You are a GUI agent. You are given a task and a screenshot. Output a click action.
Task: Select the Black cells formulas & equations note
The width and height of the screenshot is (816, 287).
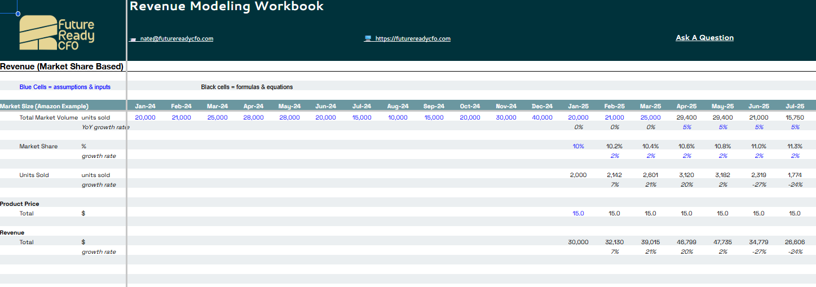[247, 87]
